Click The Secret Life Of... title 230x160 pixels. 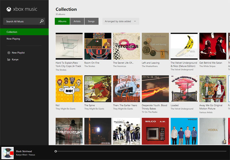123,63
